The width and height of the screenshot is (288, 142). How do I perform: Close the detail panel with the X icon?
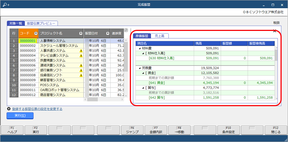[x=275, y=31]
